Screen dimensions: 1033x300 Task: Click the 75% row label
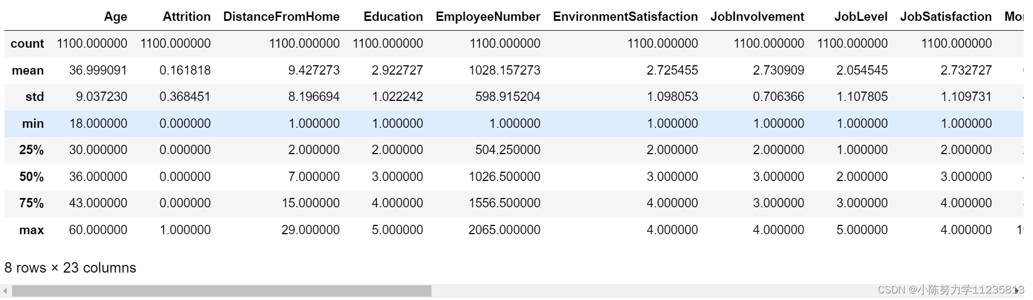tap(31, 203)
